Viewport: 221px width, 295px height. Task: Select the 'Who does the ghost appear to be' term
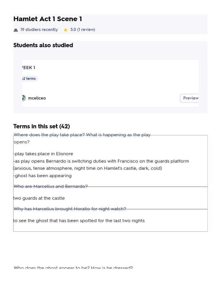(73, 268)
